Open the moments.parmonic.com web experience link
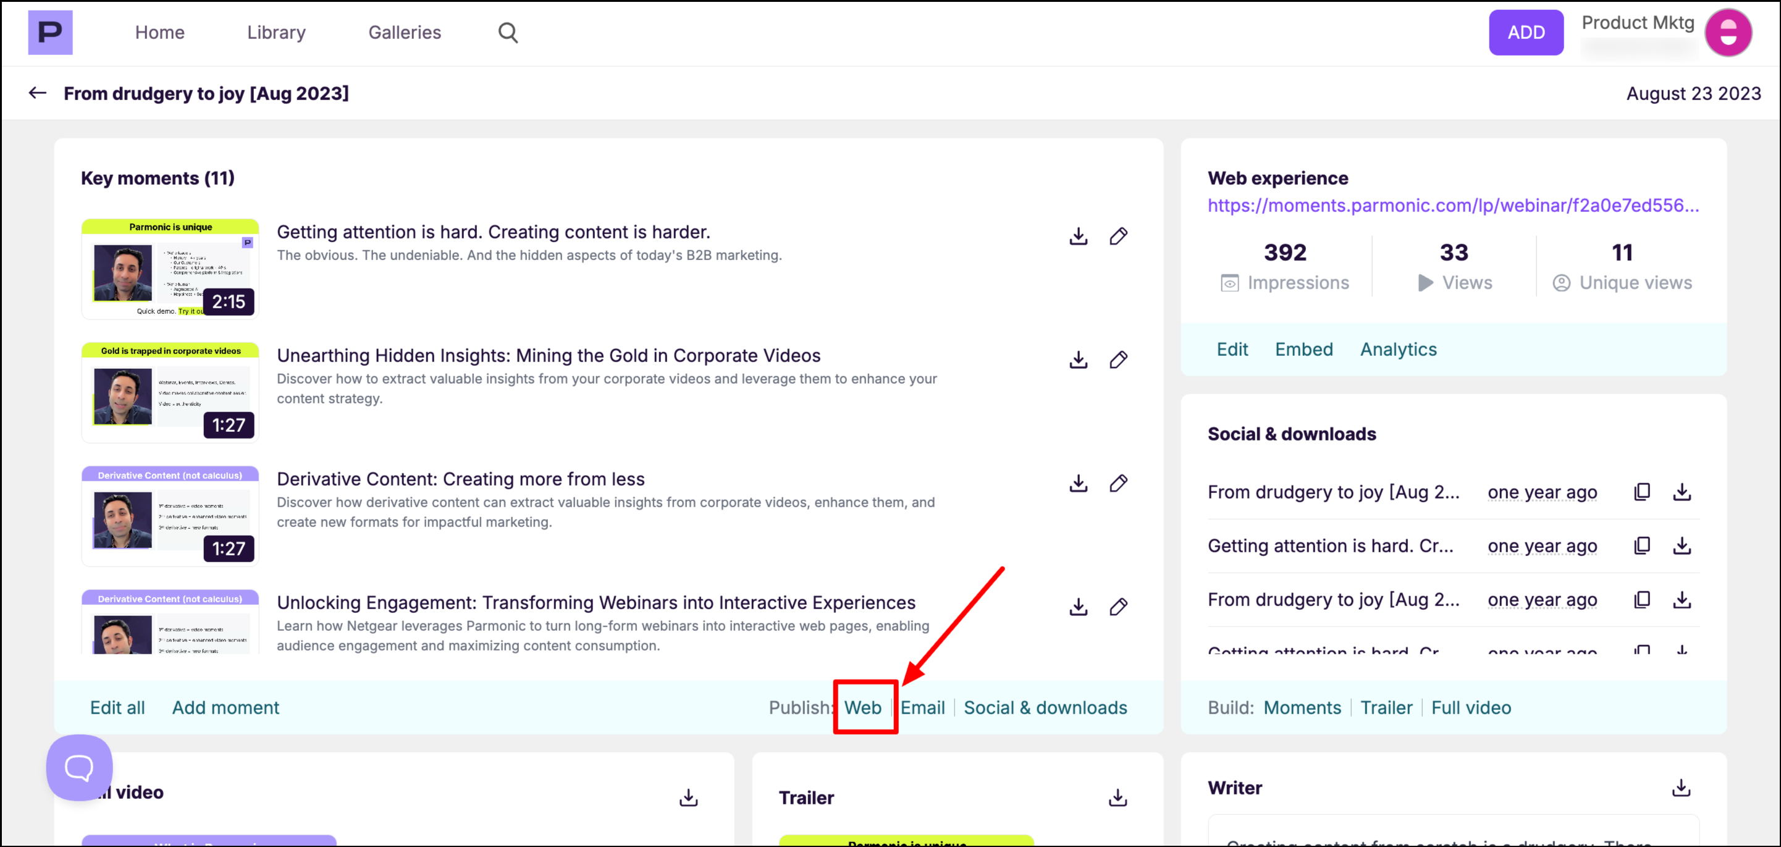1781x847 pixels. [x=1452, y=205]
